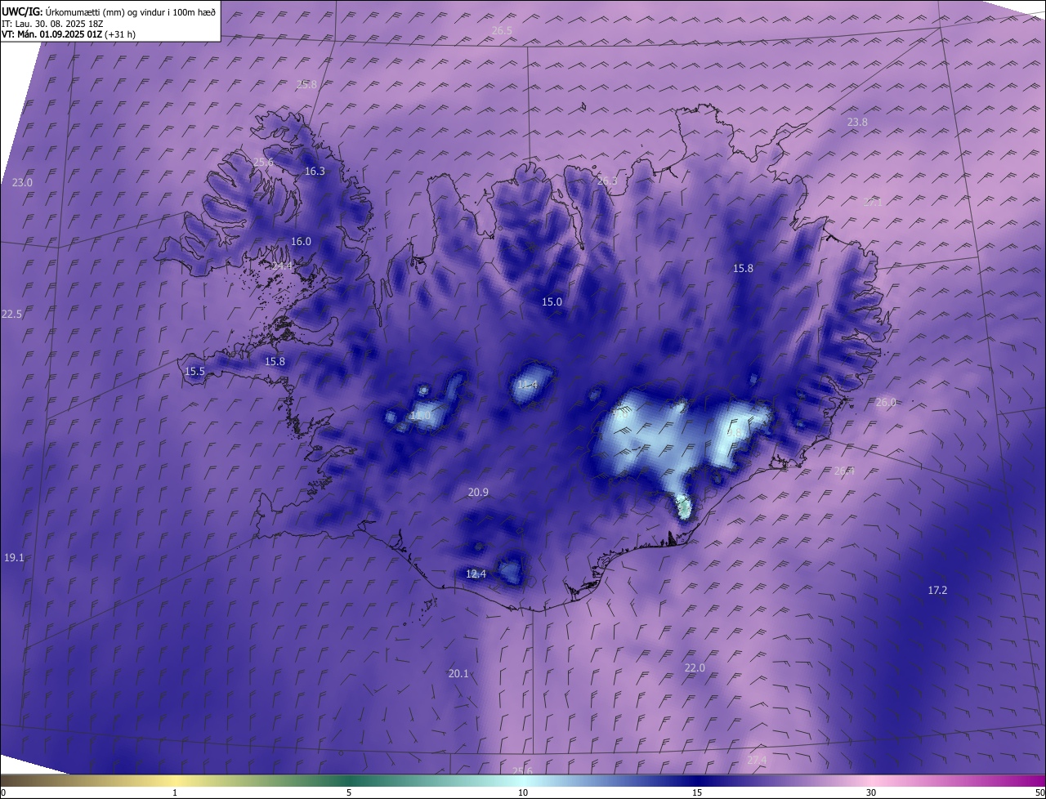This screenshot has width=1046, height=799.
Task: Click the 27.4 value label
Action: pos(757,760)
